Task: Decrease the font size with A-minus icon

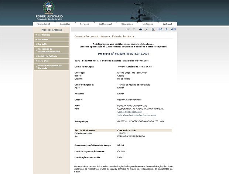Action: click(x=160, y=29)
